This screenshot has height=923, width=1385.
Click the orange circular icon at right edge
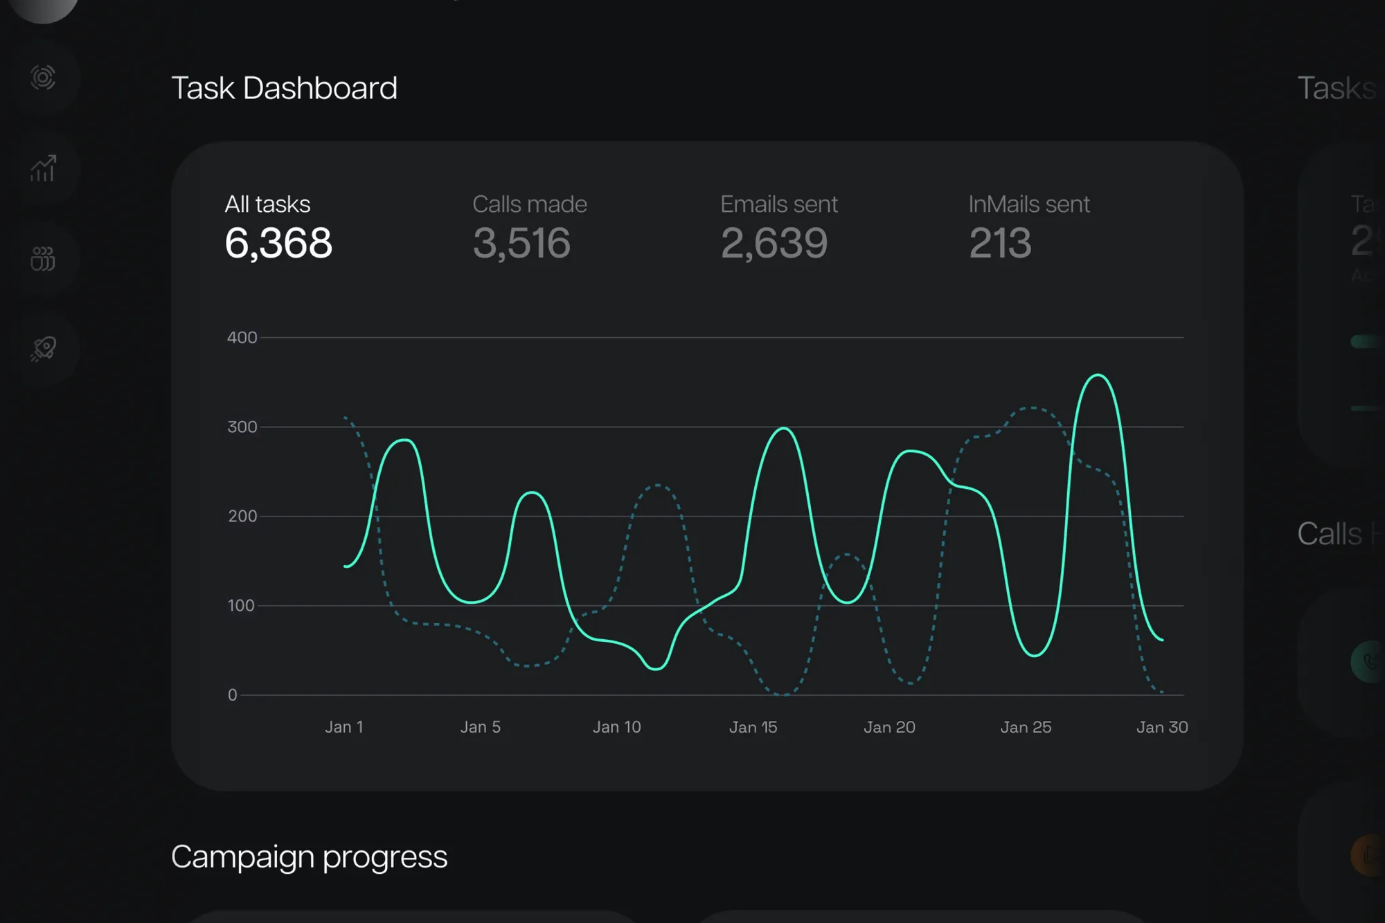click(x=1370, y=856)
